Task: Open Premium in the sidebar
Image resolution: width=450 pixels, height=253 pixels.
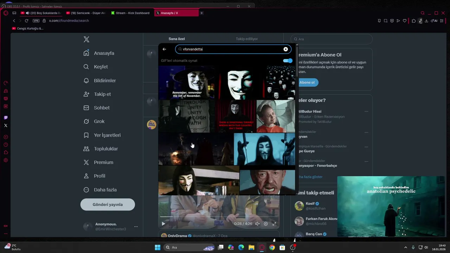Action: (98, 162)
